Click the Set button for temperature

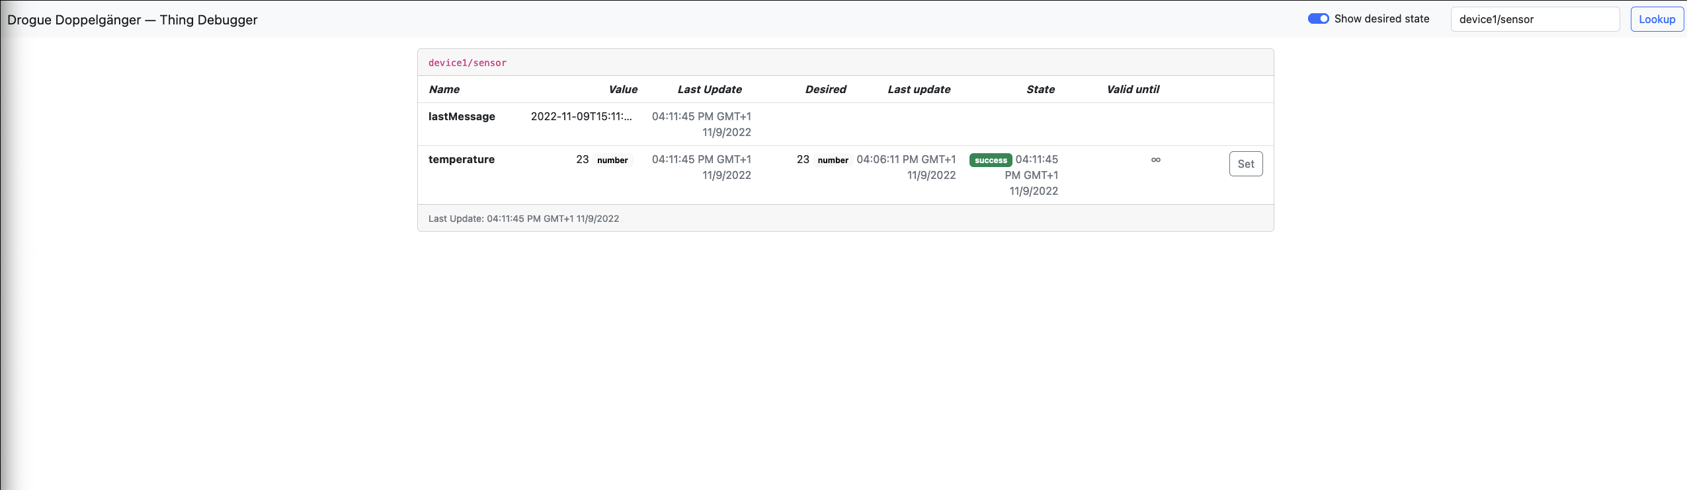tap(1246, 164)
